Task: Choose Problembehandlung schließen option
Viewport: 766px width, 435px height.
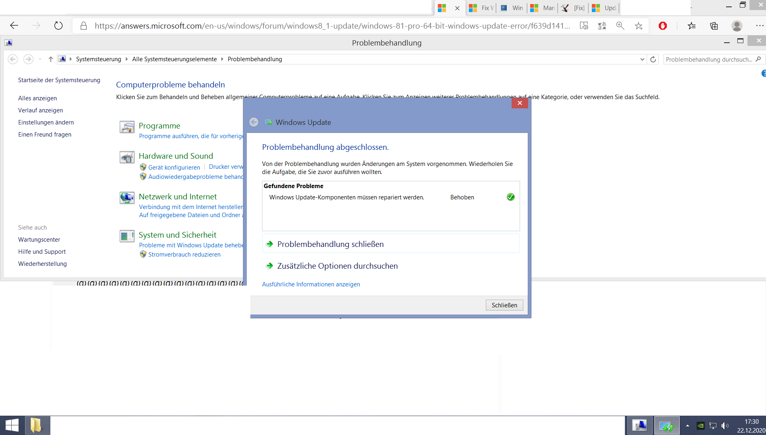Action: [391, 244]
